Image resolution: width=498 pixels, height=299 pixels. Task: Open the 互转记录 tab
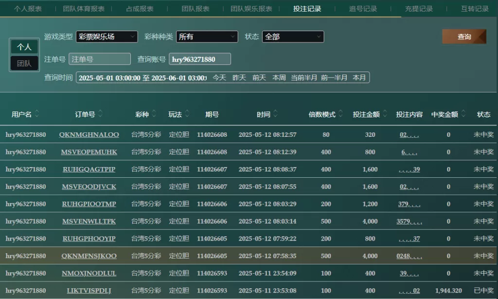click(x=475, y=9)
